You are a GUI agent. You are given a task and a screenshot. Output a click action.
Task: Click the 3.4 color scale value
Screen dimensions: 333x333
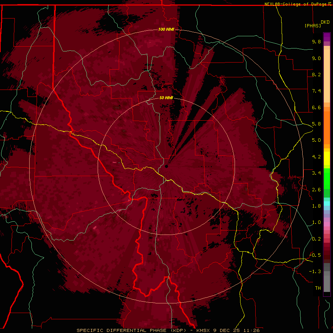click(x=316, y=173)
